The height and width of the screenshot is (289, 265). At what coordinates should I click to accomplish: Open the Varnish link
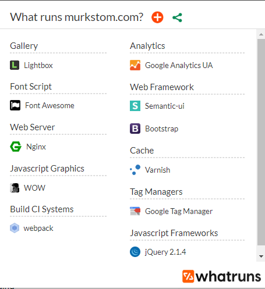[157, 170]
